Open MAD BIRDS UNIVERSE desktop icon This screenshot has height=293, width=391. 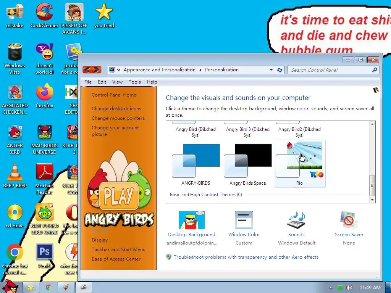pos(44,140)
